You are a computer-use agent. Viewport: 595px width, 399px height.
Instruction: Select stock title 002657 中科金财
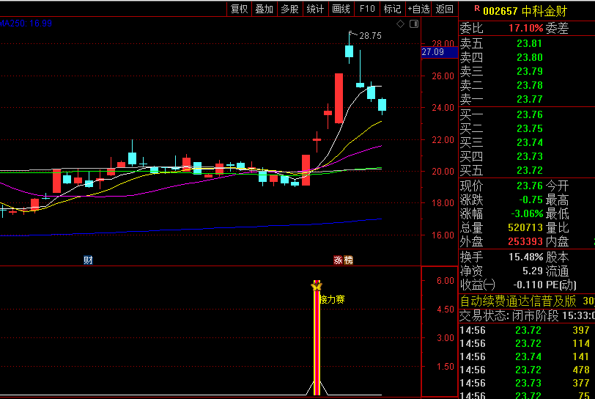coord(525,12)
